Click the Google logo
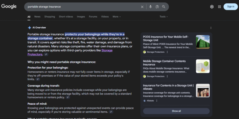 [x=9, y=7]
